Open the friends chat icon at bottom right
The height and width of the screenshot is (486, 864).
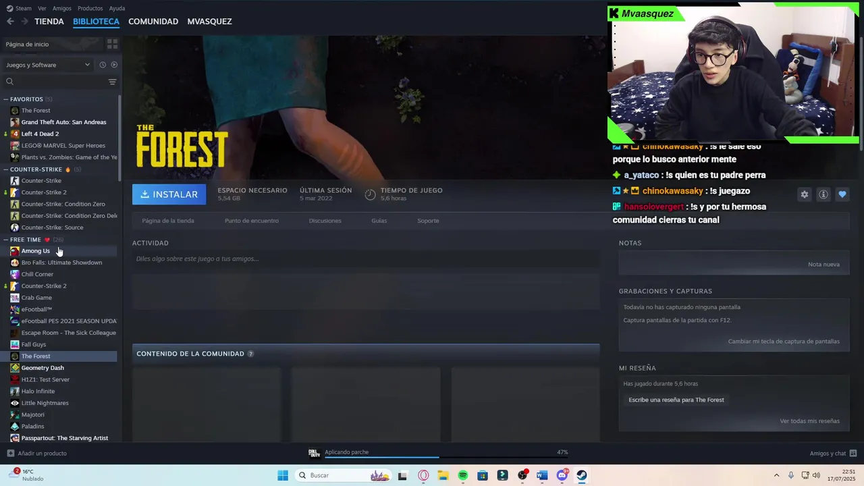click(853, 454)
